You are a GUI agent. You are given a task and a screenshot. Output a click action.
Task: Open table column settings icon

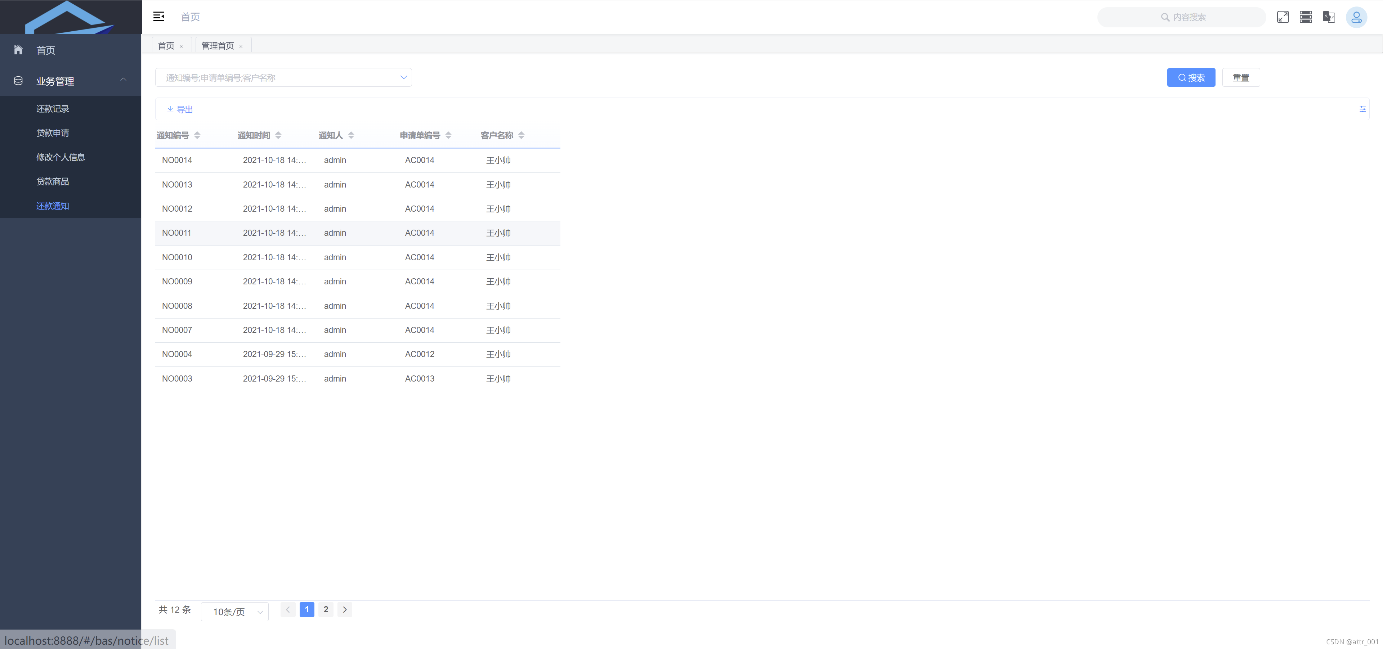(x=1362, y=109)
